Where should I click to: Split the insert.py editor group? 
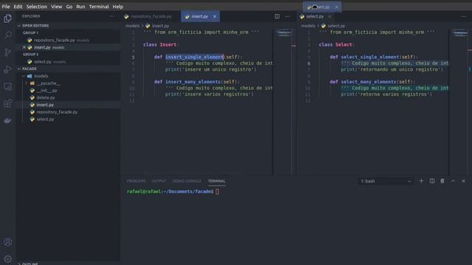coord(277,16)
